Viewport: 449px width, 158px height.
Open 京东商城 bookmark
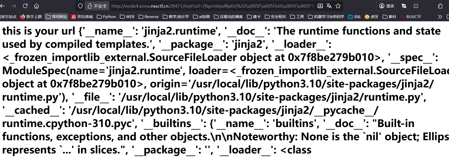(82, 17)
